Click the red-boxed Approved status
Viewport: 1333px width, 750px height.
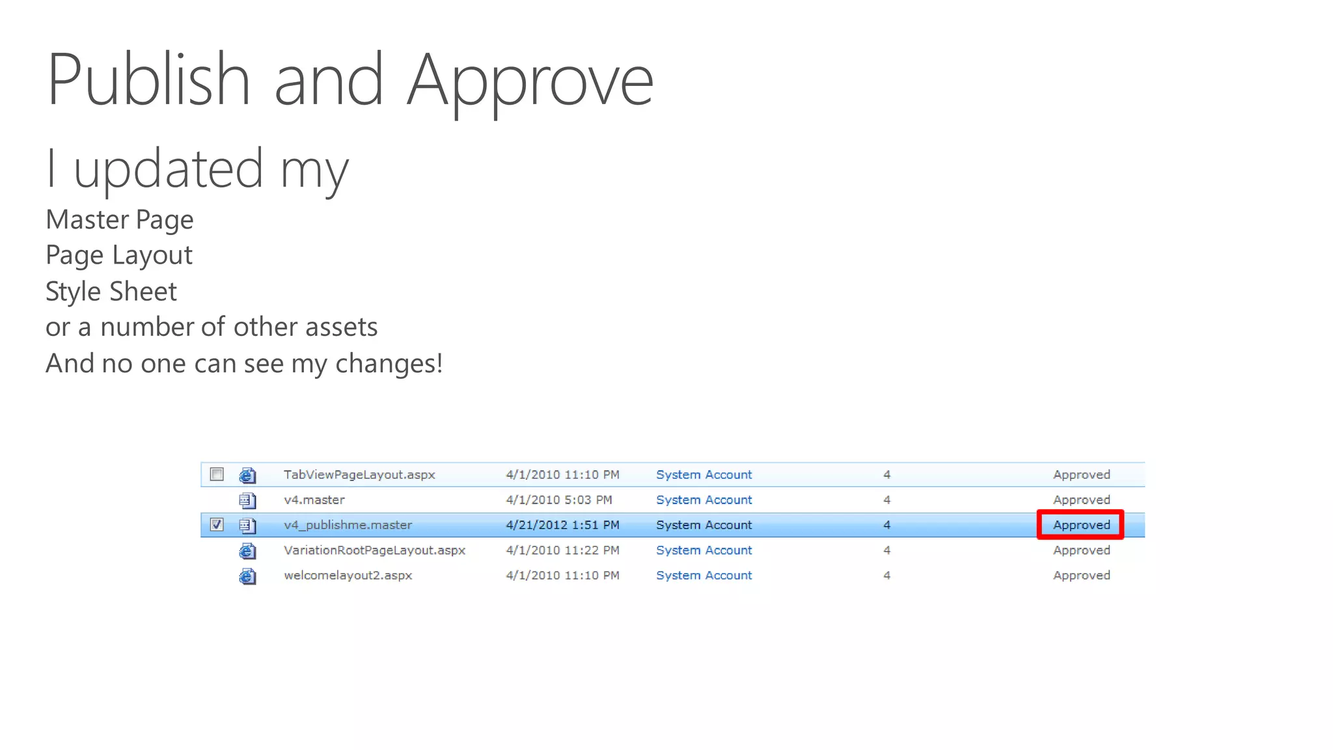(x=1081, y=525)
